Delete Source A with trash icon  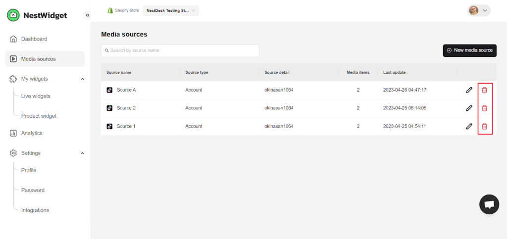[484, 90]
